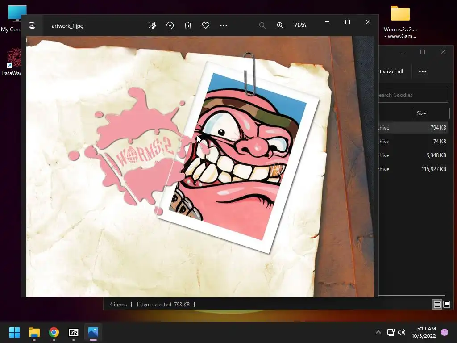Delete artwork_1.jpg with the trash icon

(x=188, y=25)
